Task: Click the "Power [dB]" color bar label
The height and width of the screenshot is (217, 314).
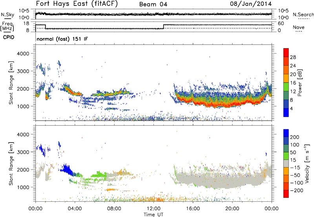Action: (299, 83)
